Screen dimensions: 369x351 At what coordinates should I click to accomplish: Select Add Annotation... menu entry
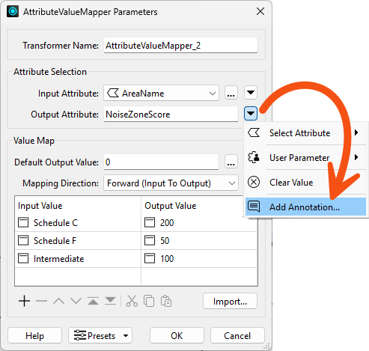305,207
